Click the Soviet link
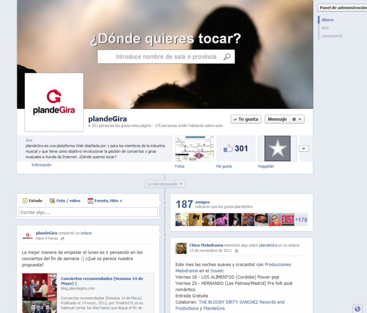Screen dimensions: 367x313 tap(216, 271)
